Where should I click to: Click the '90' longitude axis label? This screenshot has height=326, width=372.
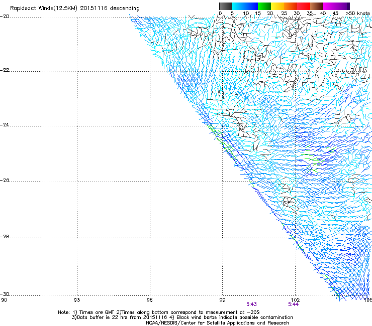(x=4, y=300)
